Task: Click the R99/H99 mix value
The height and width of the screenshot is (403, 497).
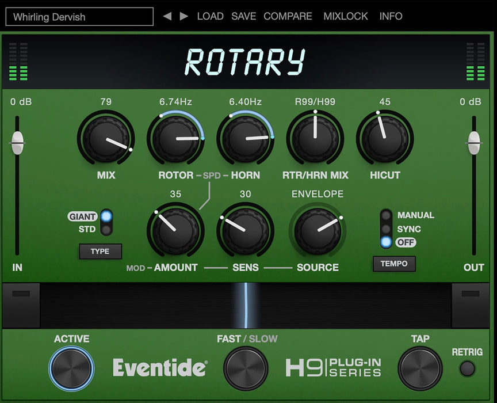Action: pos(315,101)
